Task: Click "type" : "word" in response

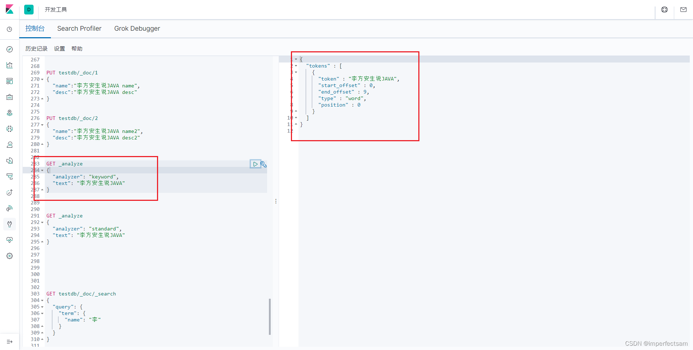Action: point(342,99)
